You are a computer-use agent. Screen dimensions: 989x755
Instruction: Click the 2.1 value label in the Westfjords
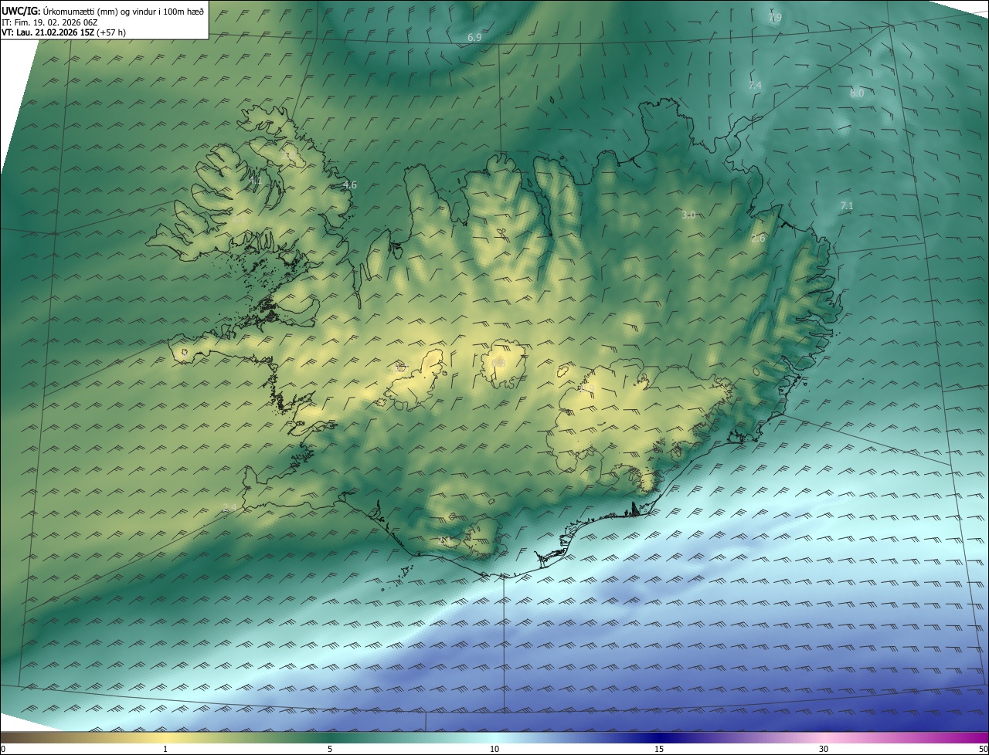(238, 219)
